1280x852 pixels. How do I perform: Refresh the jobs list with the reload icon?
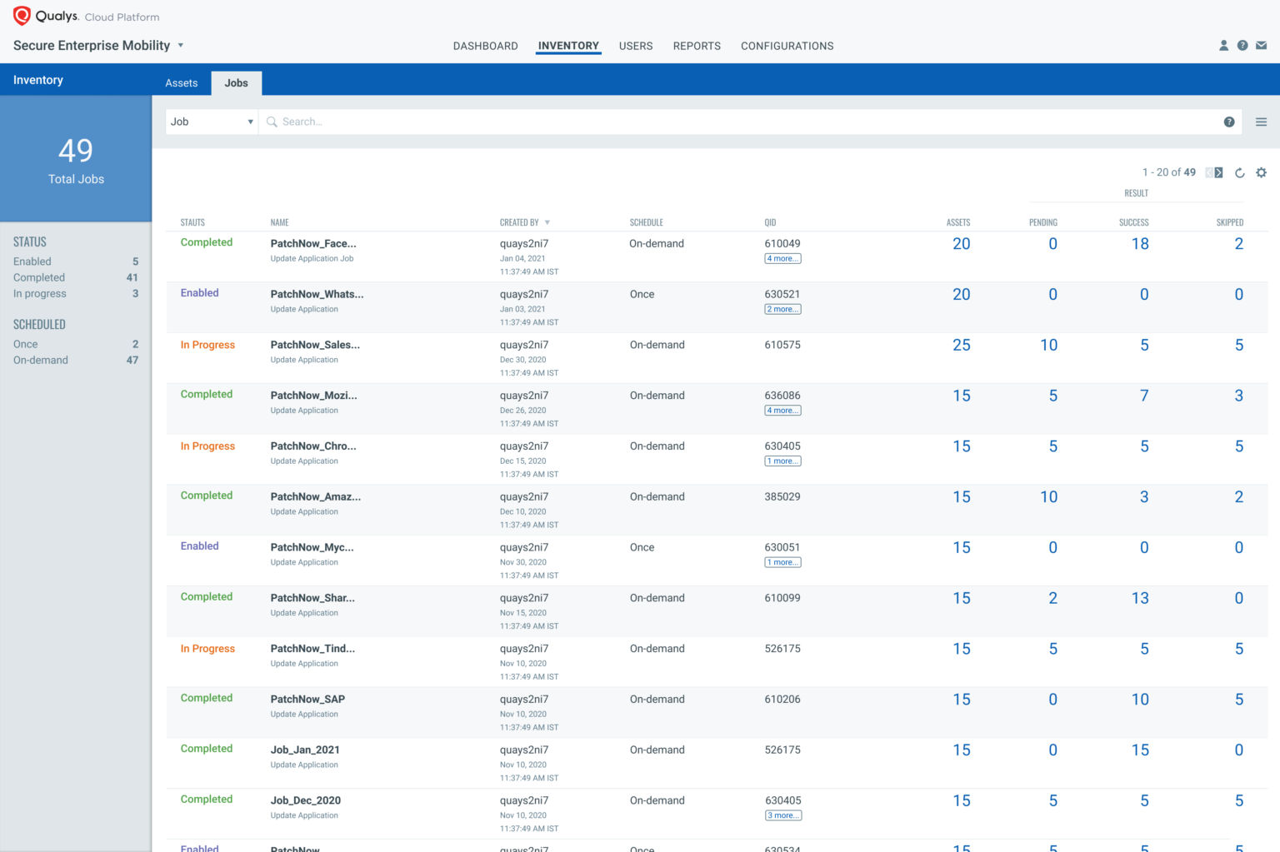(1240, 172)
